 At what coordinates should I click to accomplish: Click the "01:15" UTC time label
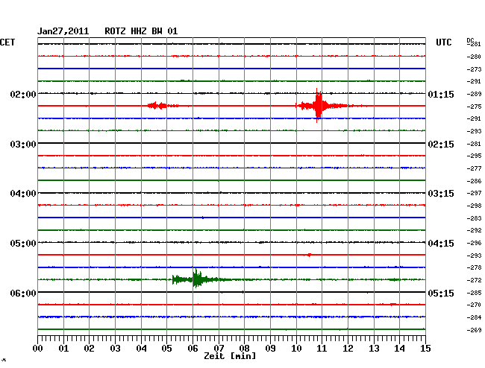point(441,94)
